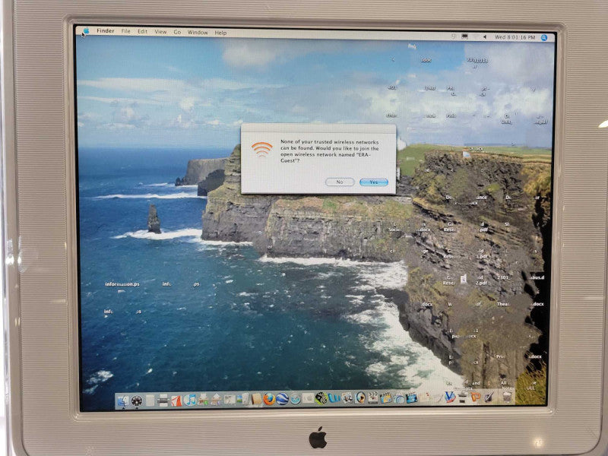Viewport: 608px width, 456px height.
Task: Launch the pen and ink Dock icon
Action: 489,397
